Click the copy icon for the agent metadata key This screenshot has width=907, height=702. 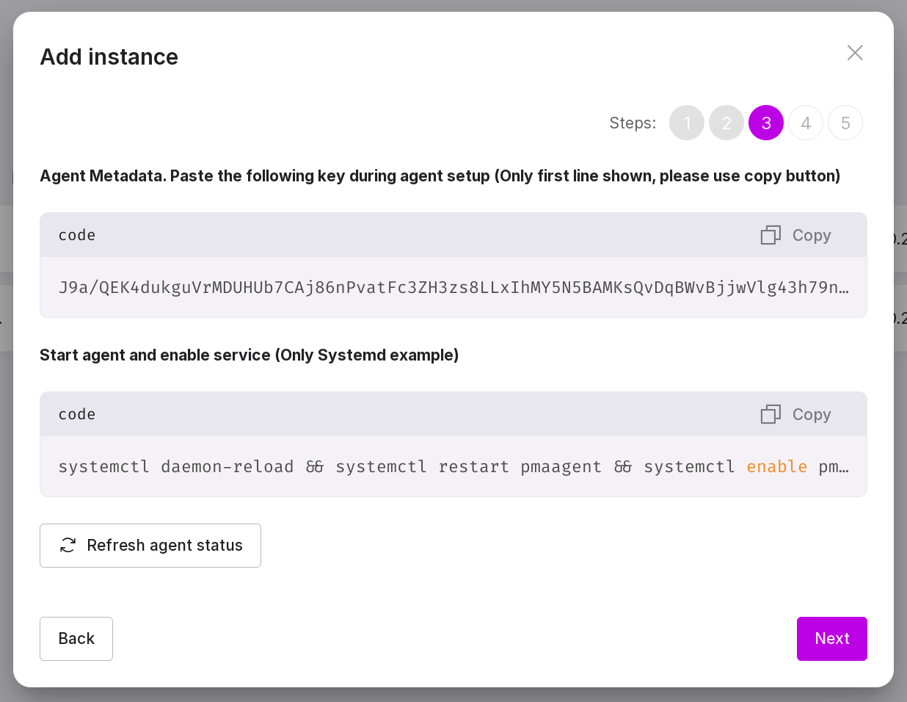[x=771, y=235]
